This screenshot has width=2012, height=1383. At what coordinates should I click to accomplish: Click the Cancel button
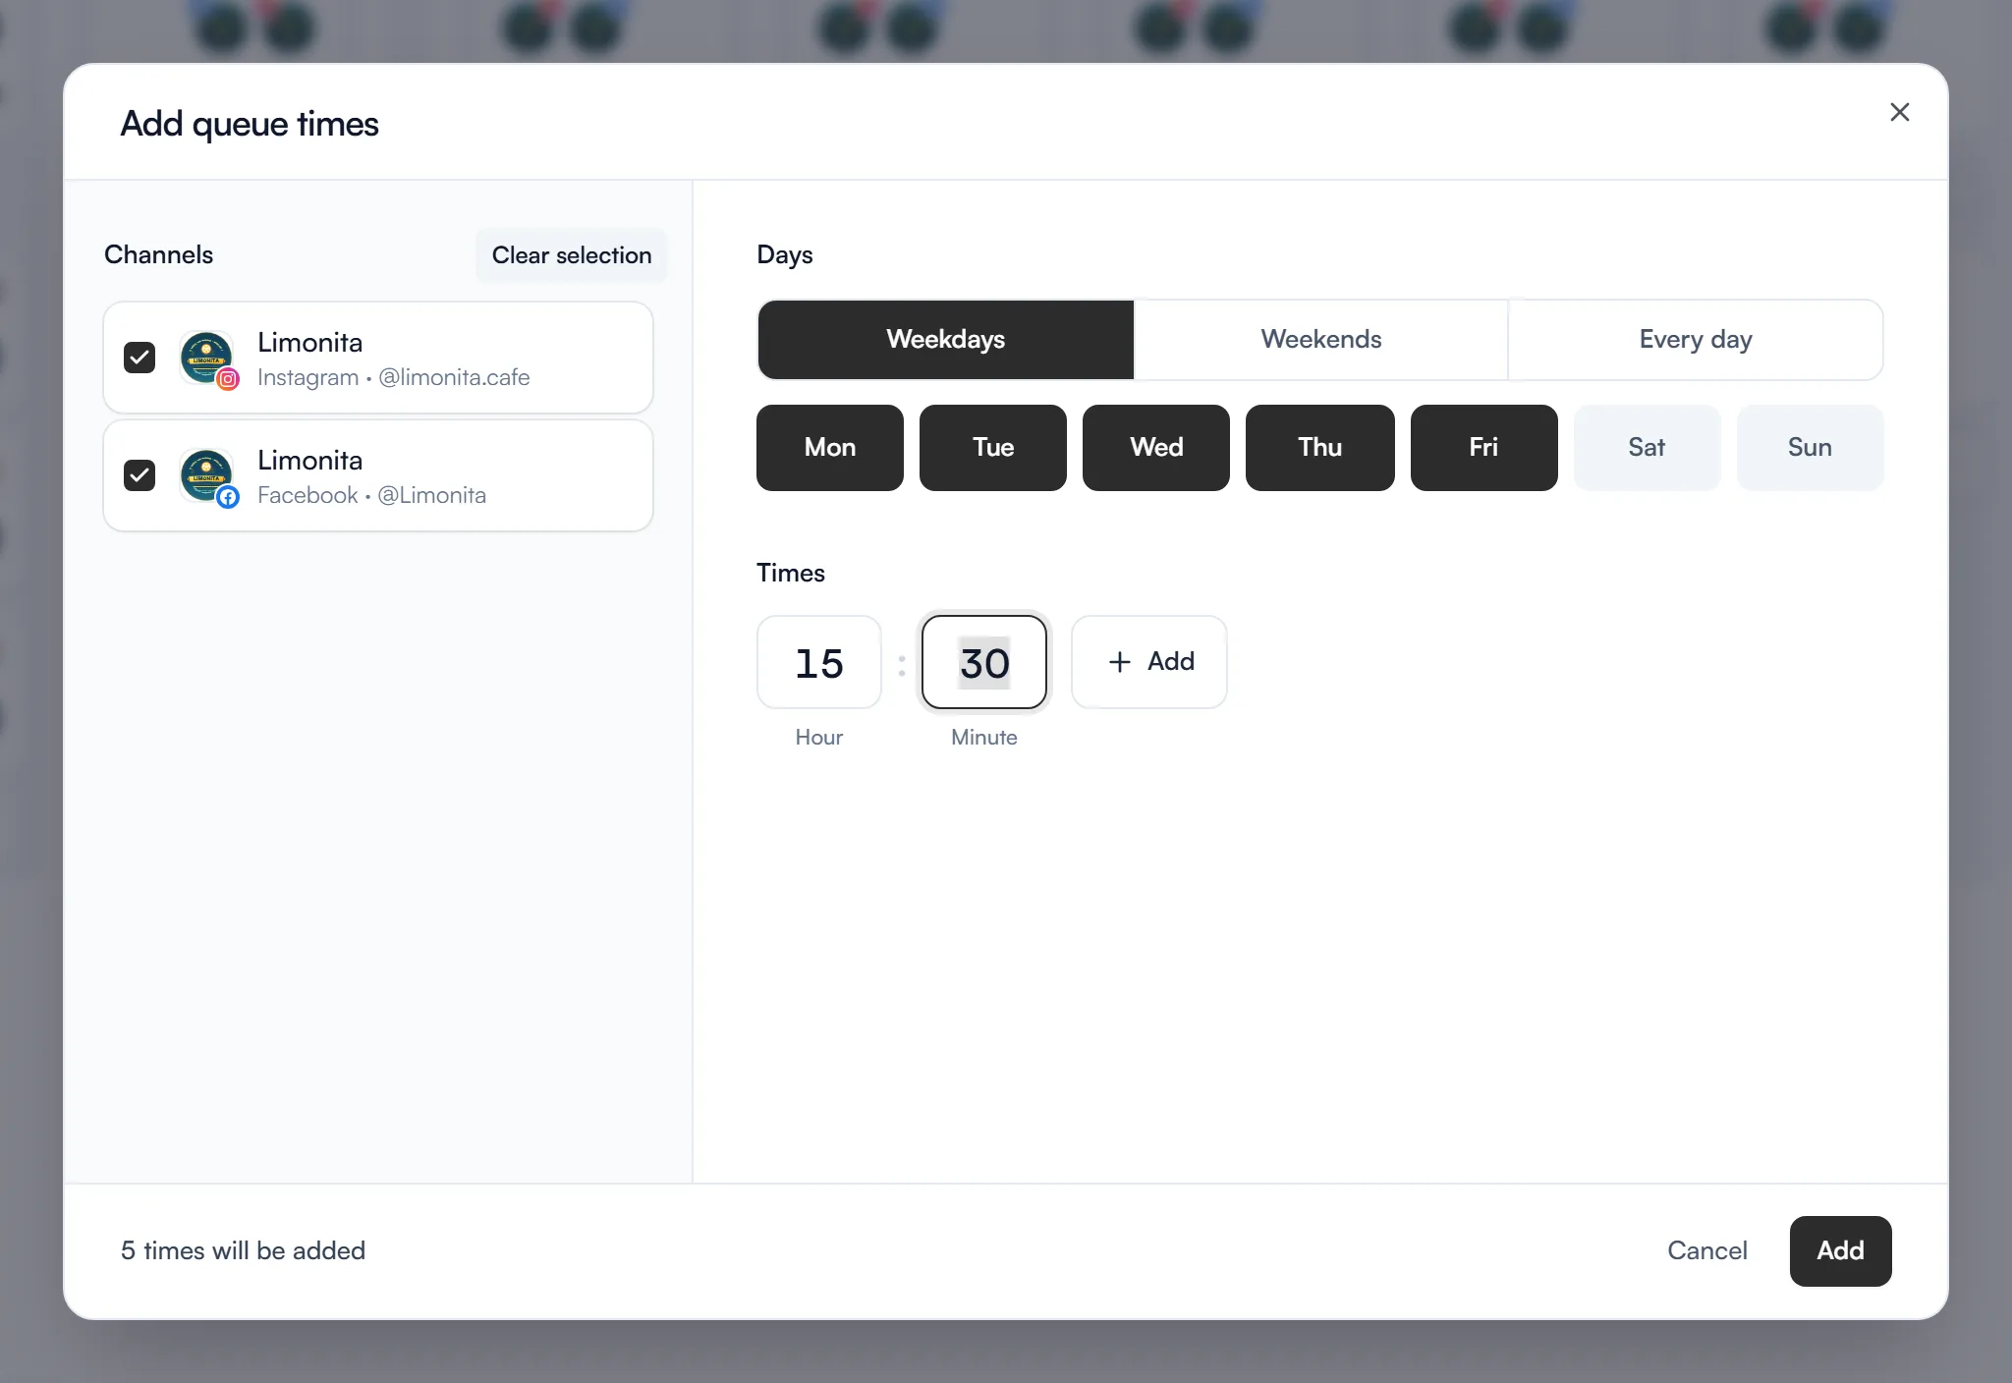[1706, 1250]
